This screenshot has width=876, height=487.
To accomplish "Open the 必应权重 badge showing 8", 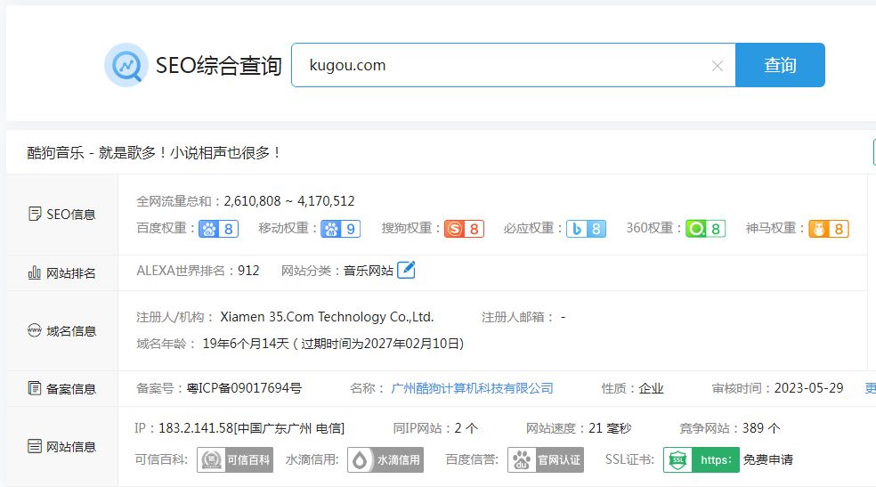I will pos(586,229).
